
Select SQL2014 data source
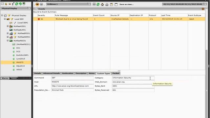click(x=20, y=66)
